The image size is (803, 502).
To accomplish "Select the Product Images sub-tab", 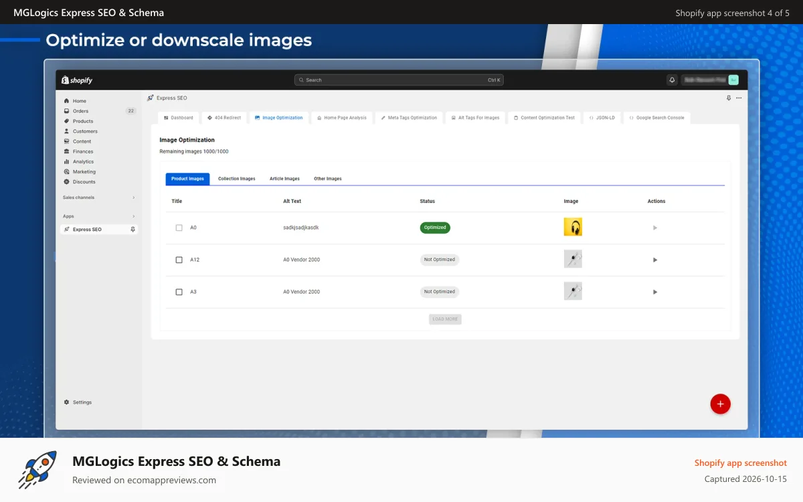I will click(187, 179).
